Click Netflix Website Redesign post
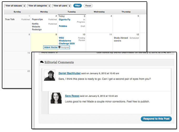179x132 pixels. (x=37, y=27)
